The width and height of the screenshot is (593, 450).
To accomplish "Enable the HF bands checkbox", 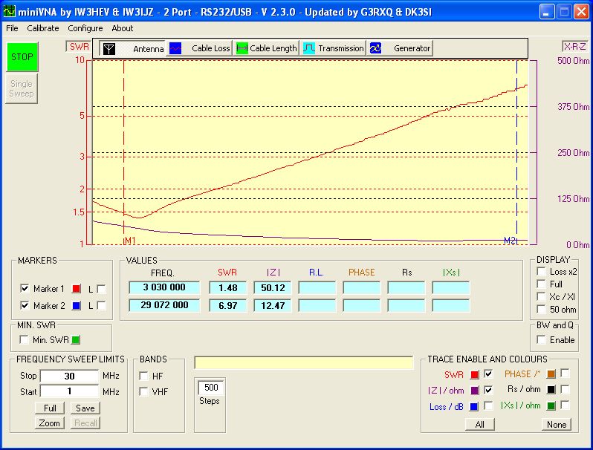I will [x=143, y=376].
